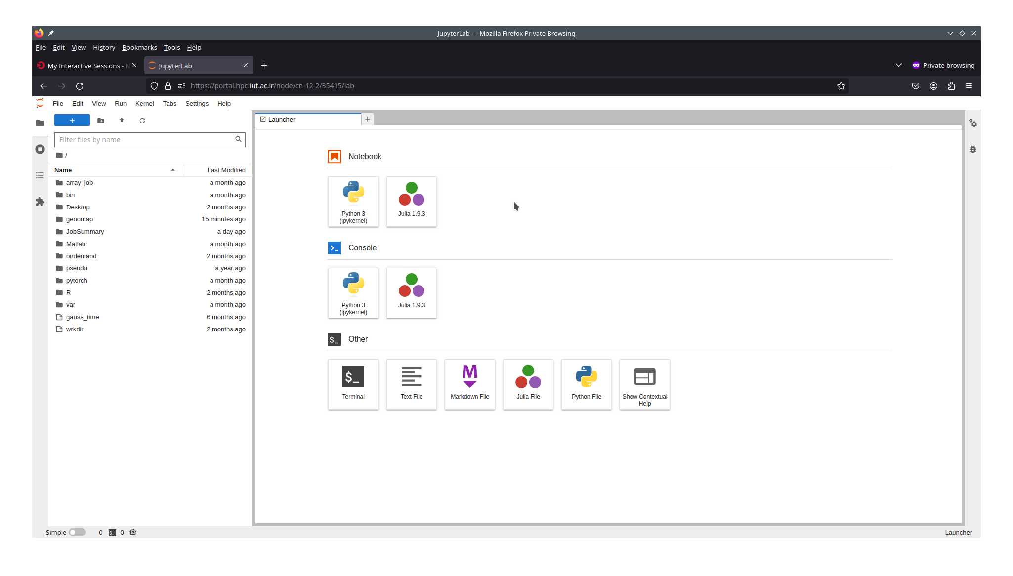The image size is (1013, 576).
Task: Open the Extension Manager puzzle icon
Action: [40, 202]
